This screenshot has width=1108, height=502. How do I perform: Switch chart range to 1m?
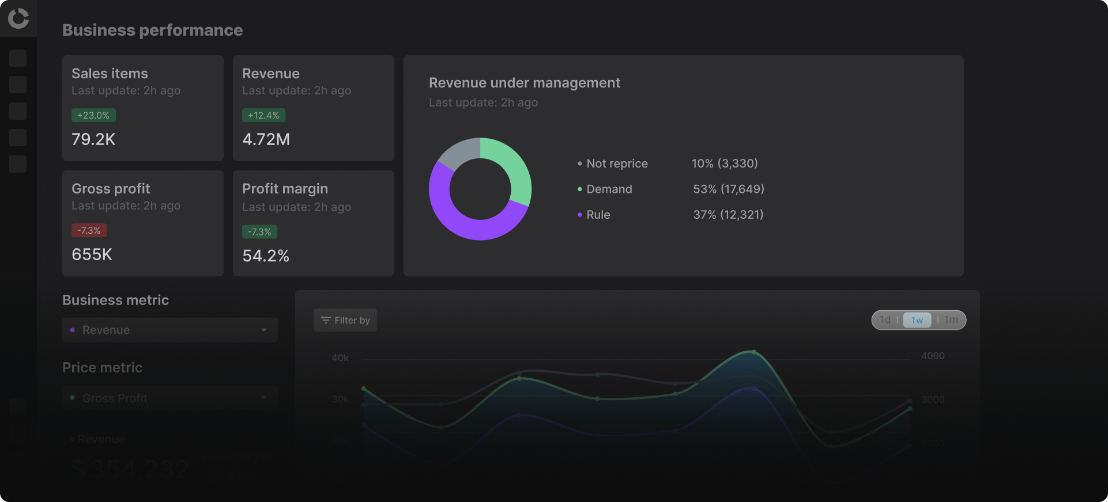coord(951,320)
